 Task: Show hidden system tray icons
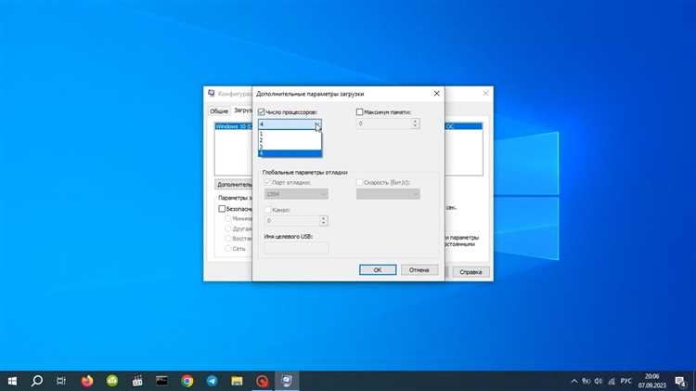(574, 381)
